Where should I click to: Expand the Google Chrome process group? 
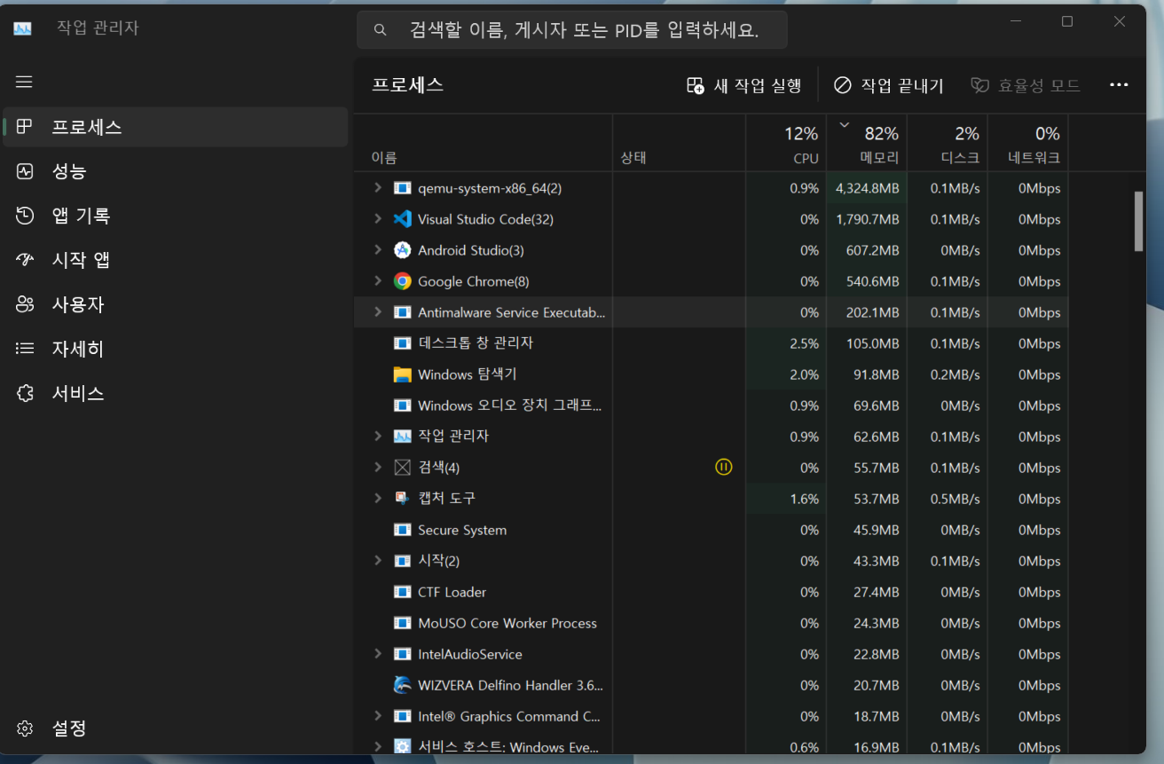[x=377, y=281]
